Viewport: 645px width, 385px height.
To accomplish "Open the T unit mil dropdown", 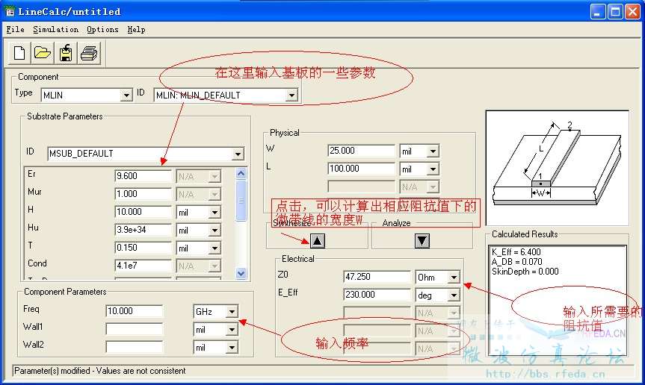I will click(215, 248).
